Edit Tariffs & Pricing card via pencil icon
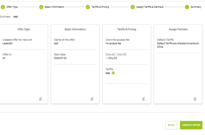This screenshot has width=205, height=135. click(144, 99)
